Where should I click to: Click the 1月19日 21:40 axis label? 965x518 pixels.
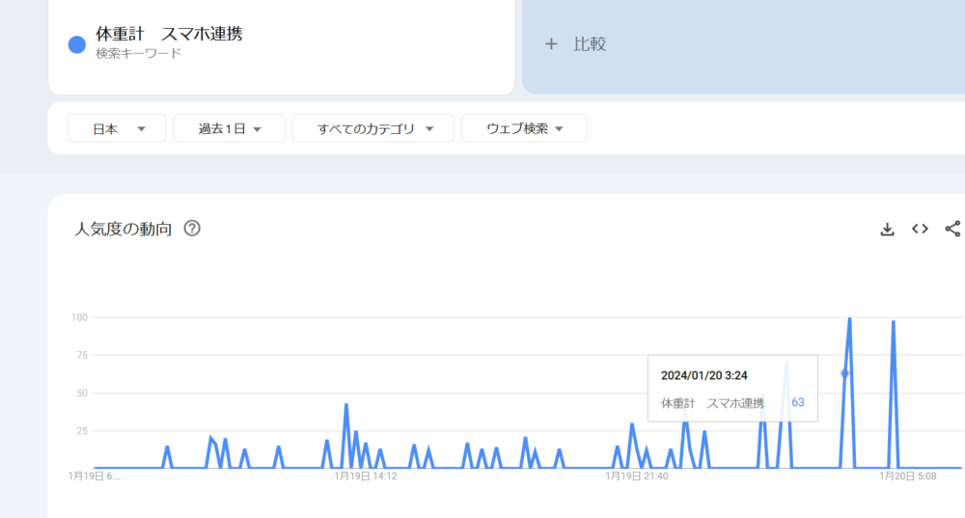coord(637,476)
